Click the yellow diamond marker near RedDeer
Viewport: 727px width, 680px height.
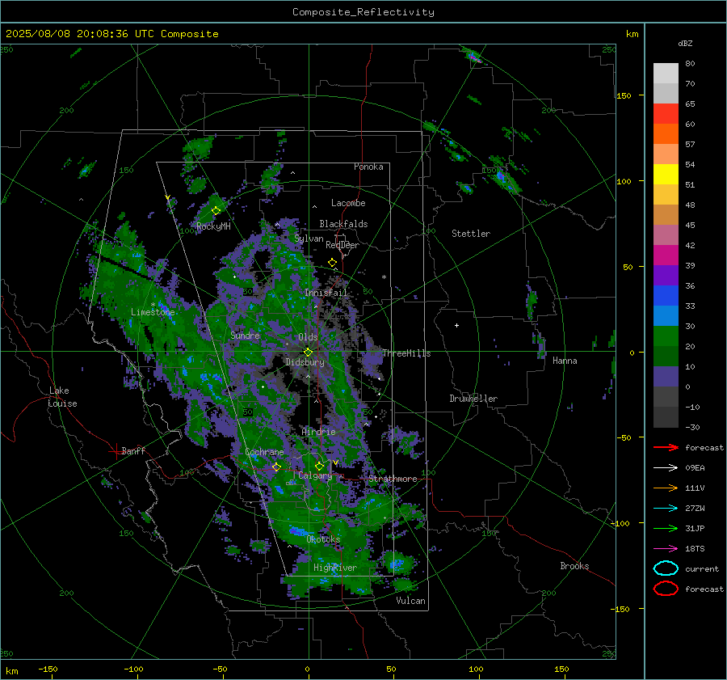tap(333, 263)
